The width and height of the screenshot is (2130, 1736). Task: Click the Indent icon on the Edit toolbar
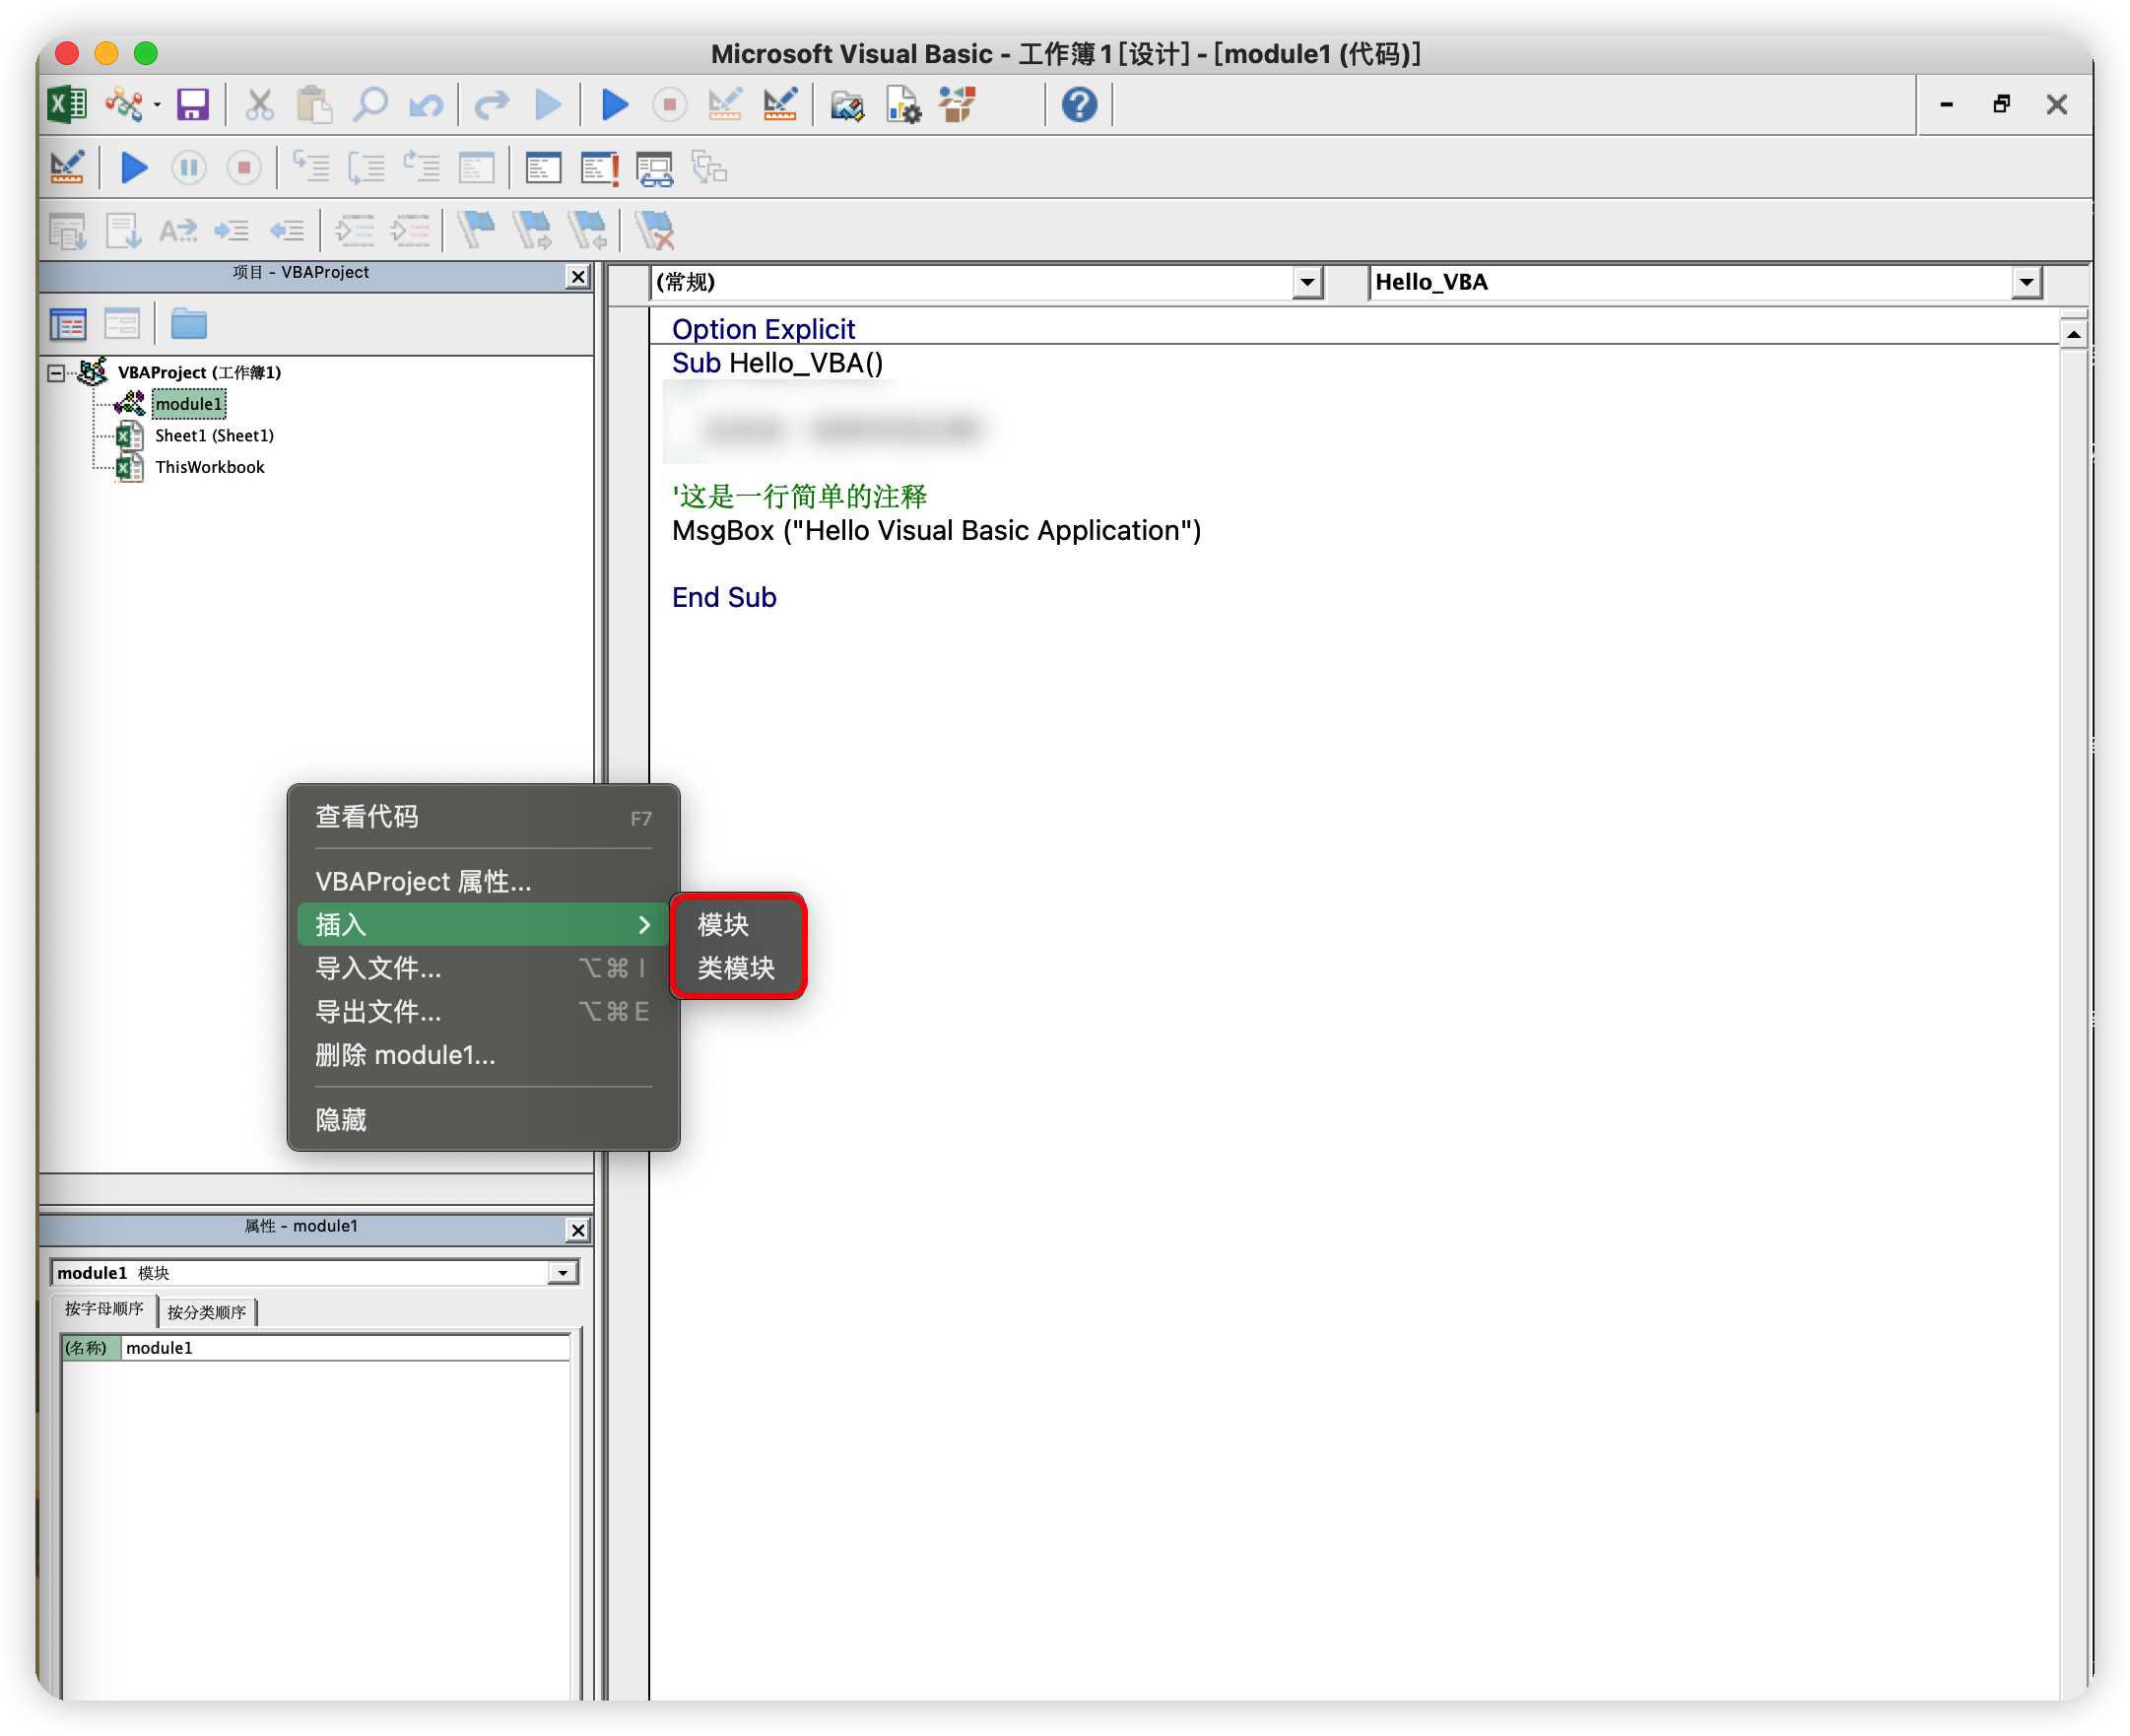(232, 231)
